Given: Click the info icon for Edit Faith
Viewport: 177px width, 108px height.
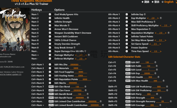Looking at the screenshot, I should [x=157, y=66].
